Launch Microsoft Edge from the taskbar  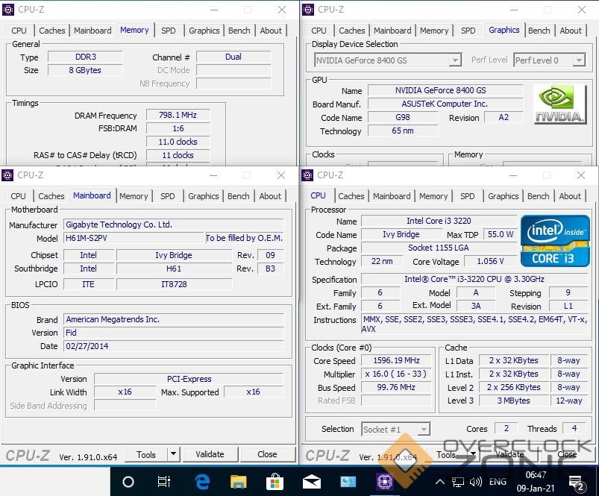click(x=201, y=482)
